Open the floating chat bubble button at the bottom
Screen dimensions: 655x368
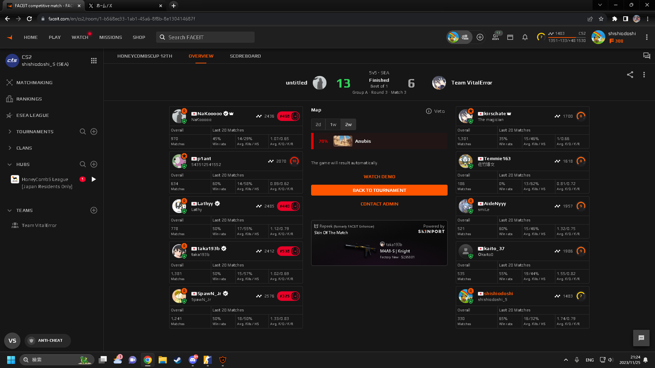641,338
